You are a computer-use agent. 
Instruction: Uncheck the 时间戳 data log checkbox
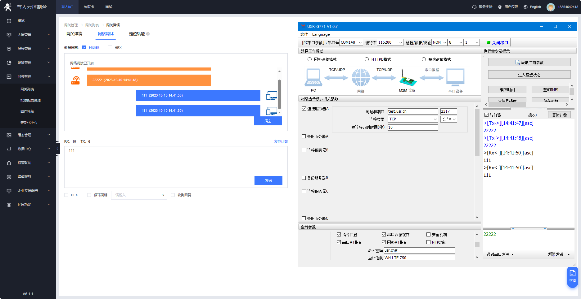coord(84,48)
